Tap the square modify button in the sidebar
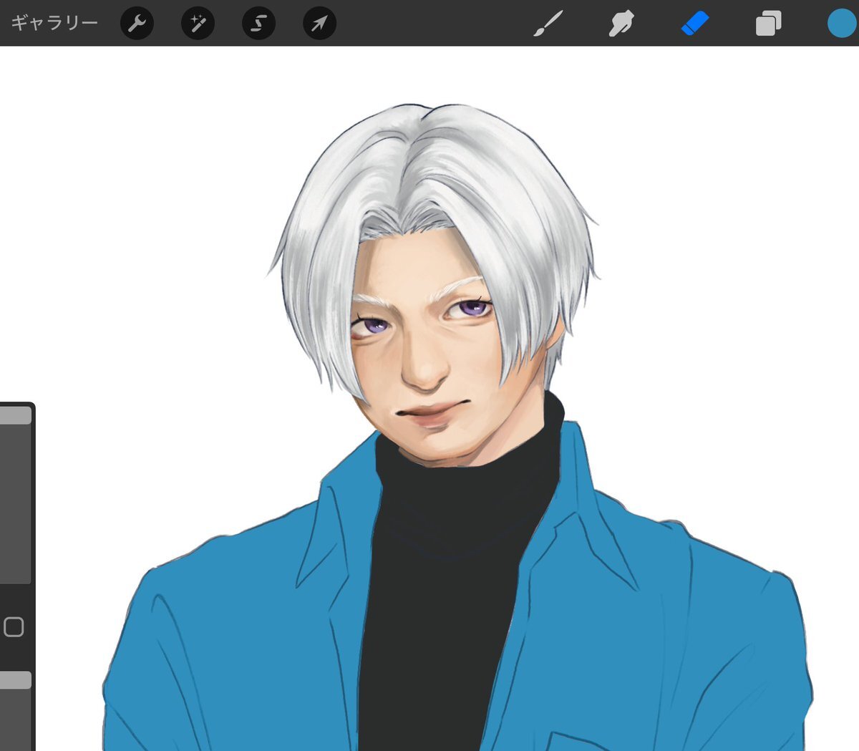Viewport: 859px width, 751px height. point(14,627)
